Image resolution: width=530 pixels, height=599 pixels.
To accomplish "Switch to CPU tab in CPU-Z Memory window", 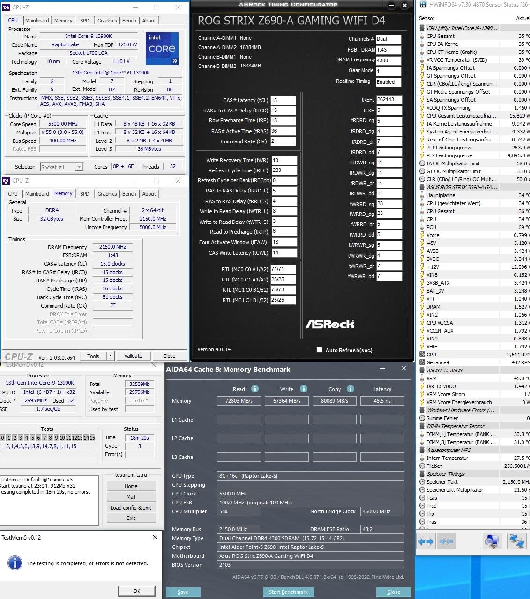I will [x=13, y=194].
